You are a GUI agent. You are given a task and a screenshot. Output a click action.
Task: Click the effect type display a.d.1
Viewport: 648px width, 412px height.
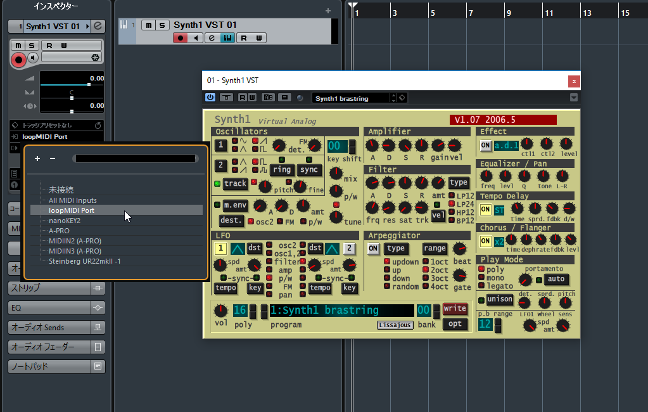coord(506,146)
